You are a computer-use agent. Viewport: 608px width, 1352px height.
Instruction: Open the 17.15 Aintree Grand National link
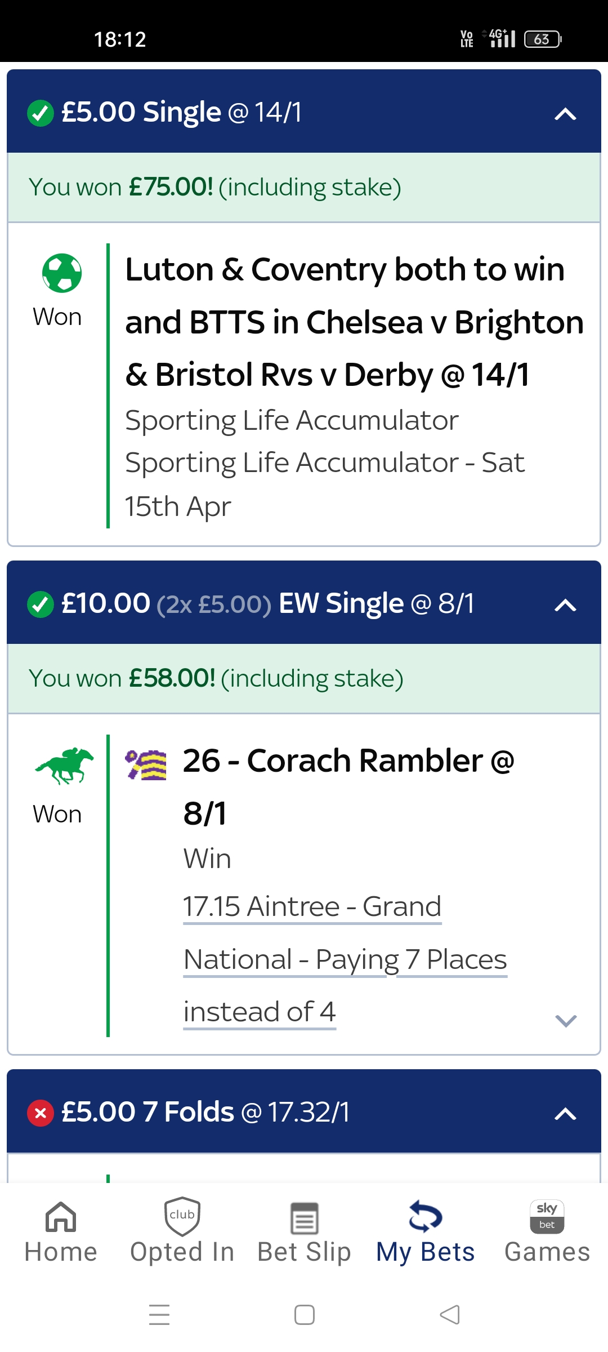click(x=345, y=959)
